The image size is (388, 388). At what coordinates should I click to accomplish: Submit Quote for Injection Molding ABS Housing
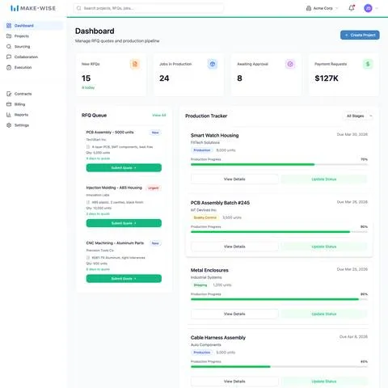pos(124,223)
